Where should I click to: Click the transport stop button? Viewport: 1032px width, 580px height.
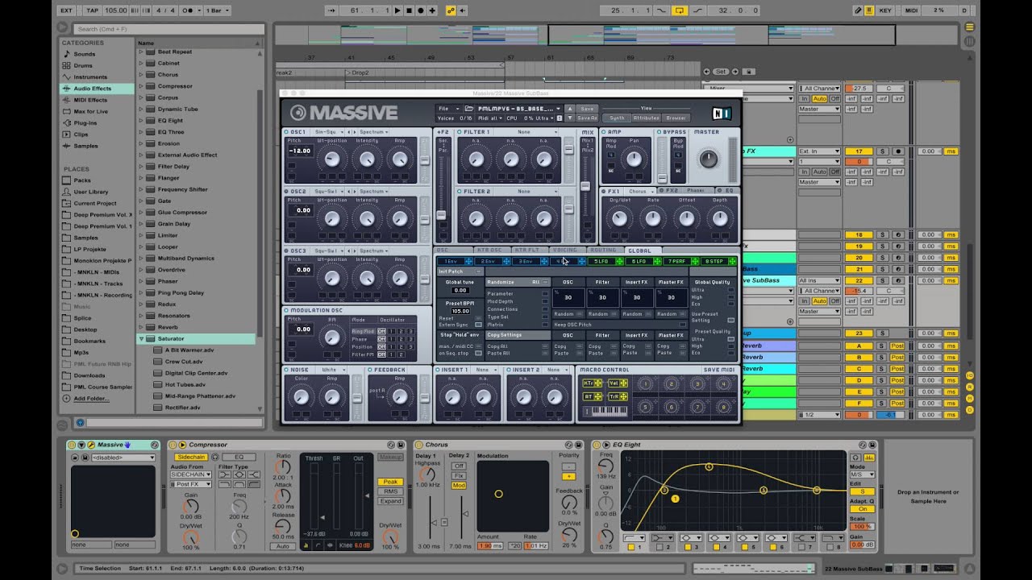[x=410, y=10]
